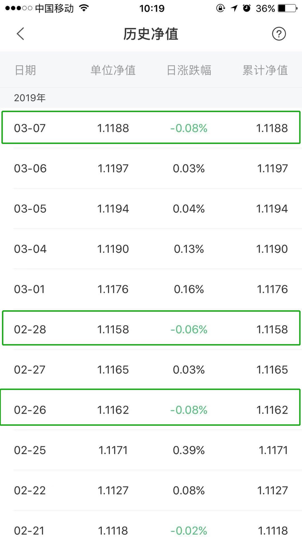
Task: Tap the 1.1176 unit value on 03-01
Action: pos(113,289)
